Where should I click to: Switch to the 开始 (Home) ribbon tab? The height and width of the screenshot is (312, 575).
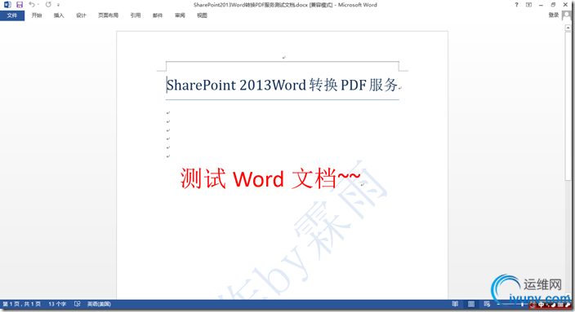point(37,15)
